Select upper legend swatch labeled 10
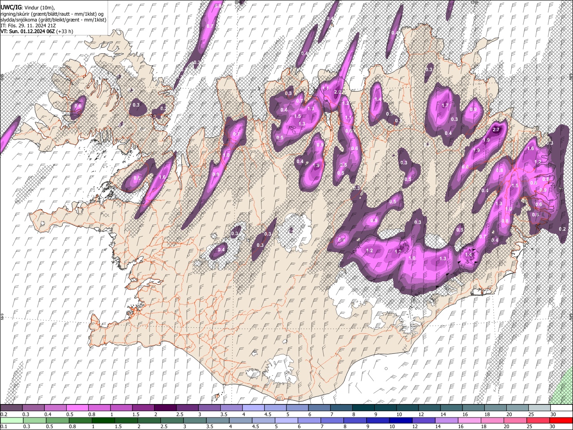Screen dimensions: 573x430 tap(406, 408)
